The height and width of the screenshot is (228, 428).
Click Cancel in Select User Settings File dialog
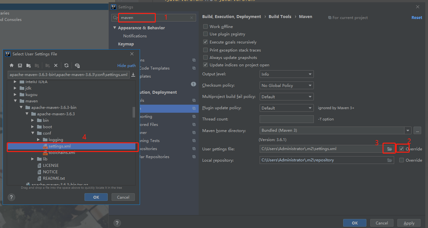[x=123, y=197]
